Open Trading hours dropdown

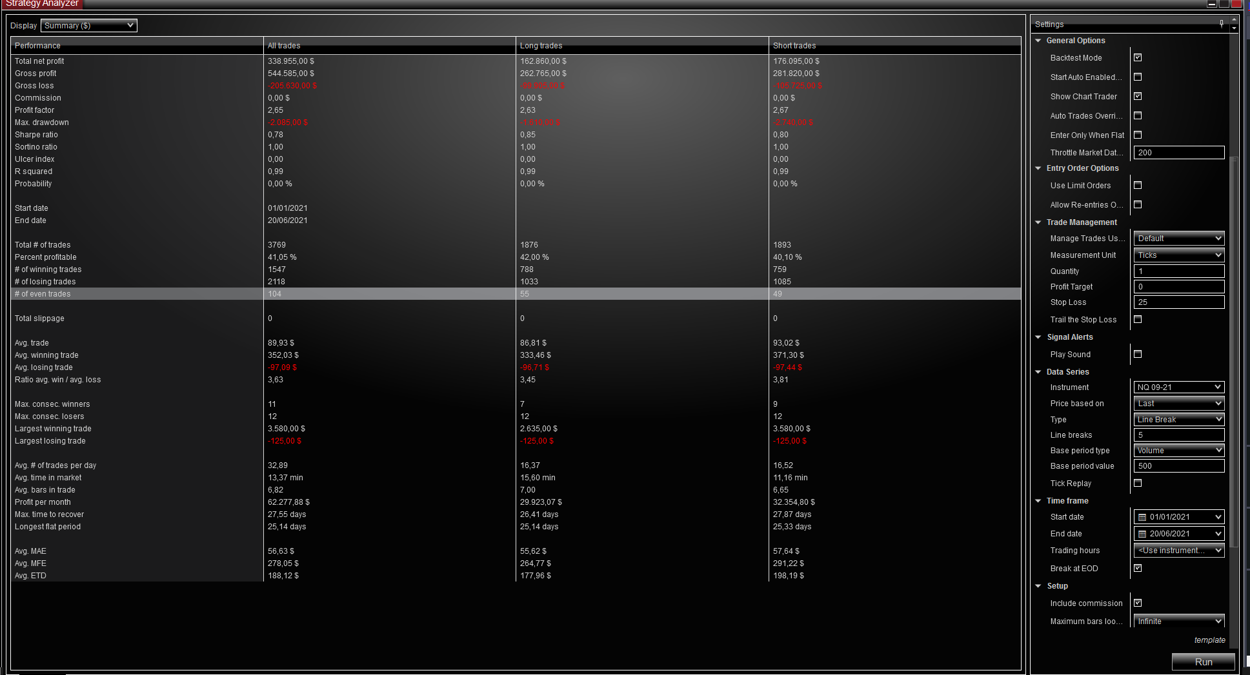(1179, 551)
